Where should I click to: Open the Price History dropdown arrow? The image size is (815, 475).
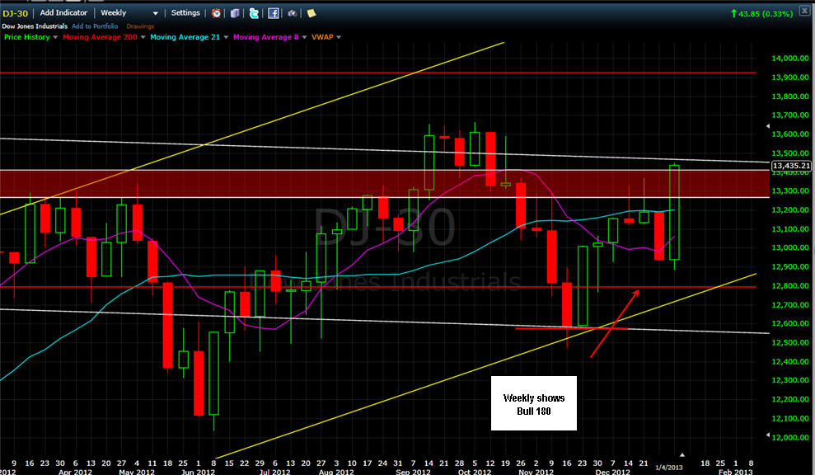coord(55,37)
